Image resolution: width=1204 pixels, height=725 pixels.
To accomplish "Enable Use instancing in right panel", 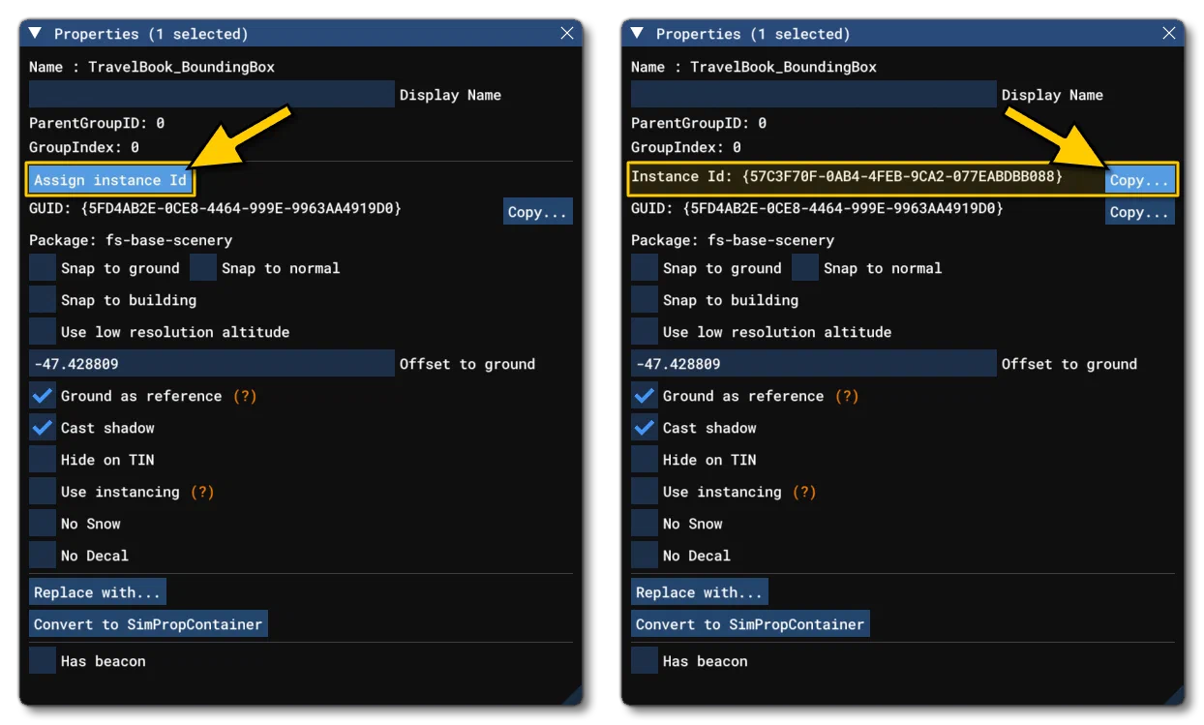I will pyautogui.click(x=645, y=492).
